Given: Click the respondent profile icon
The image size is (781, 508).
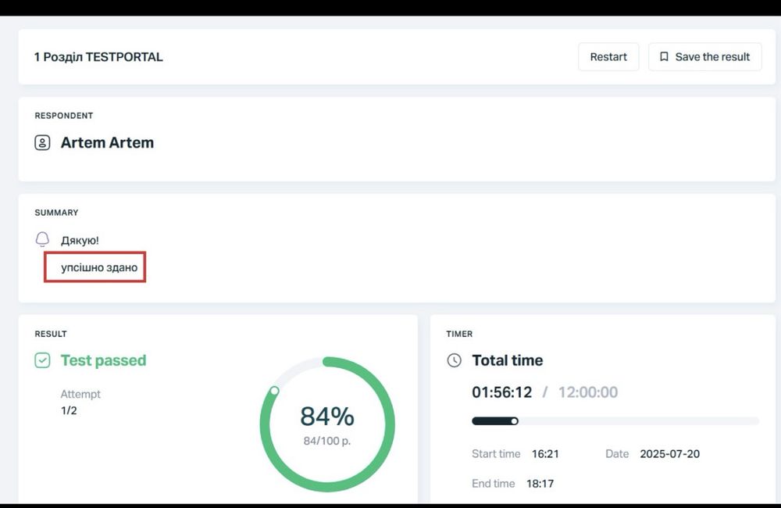Looking at the screenshot, I should click(42, 142).
